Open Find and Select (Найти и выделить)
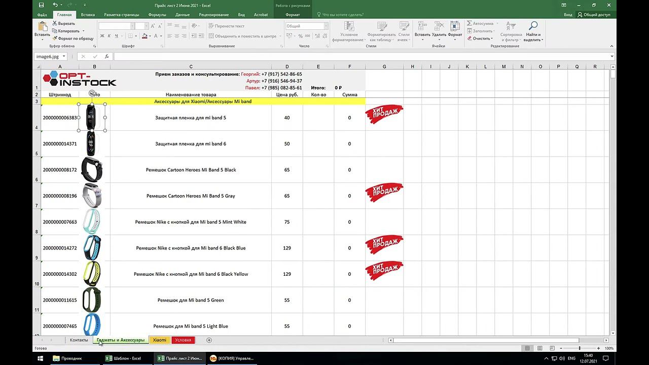The width and height of the screenshot is (649, 365). [x=533, y=31]
